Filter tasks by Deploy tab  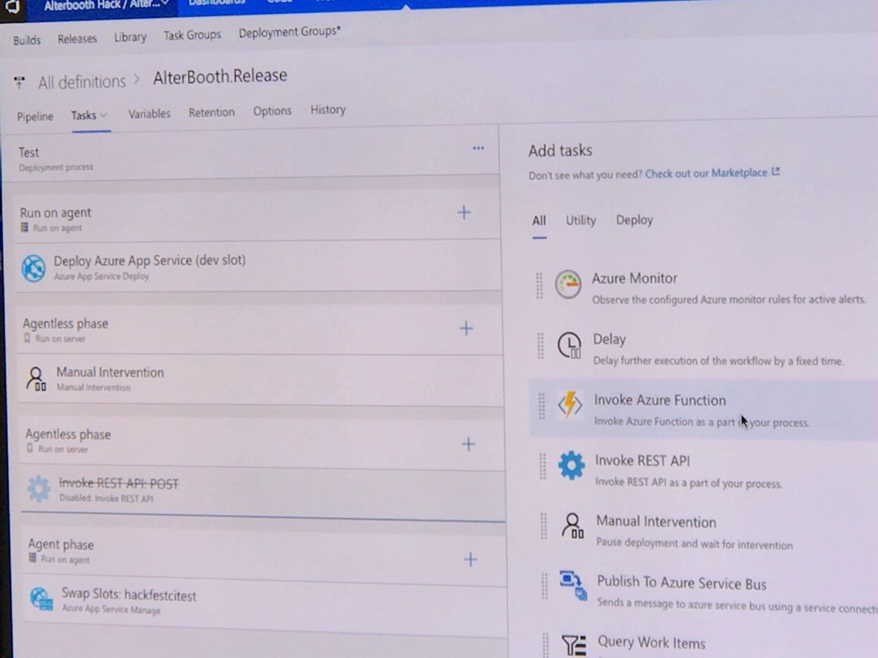pos(634,219)
